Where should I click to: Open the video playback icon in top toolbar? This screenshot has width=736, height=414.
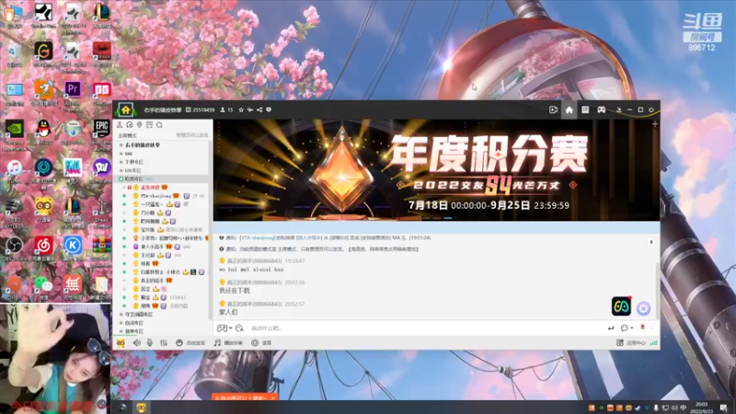pos(554,109)
